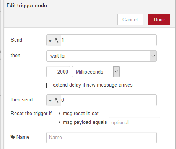Click the extend delay if new message arrives label
The width and height of the screenshot is (176, 149).
coord(93,85)
